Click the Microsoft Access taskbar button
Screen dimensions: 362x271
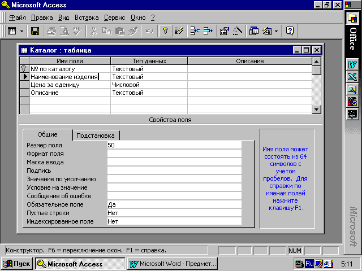pos(80,264)
